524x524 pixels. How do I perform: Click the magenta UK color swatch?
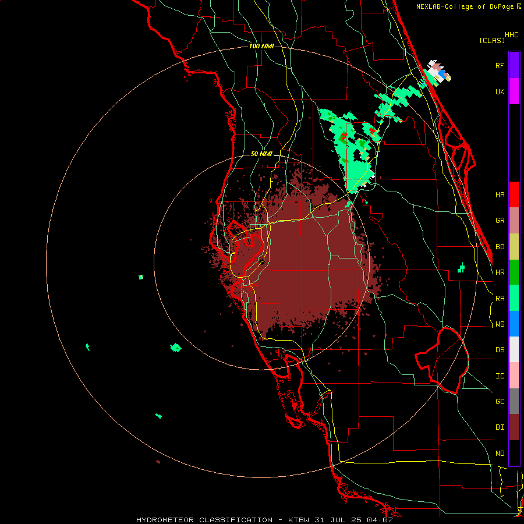tap(514, 91)
